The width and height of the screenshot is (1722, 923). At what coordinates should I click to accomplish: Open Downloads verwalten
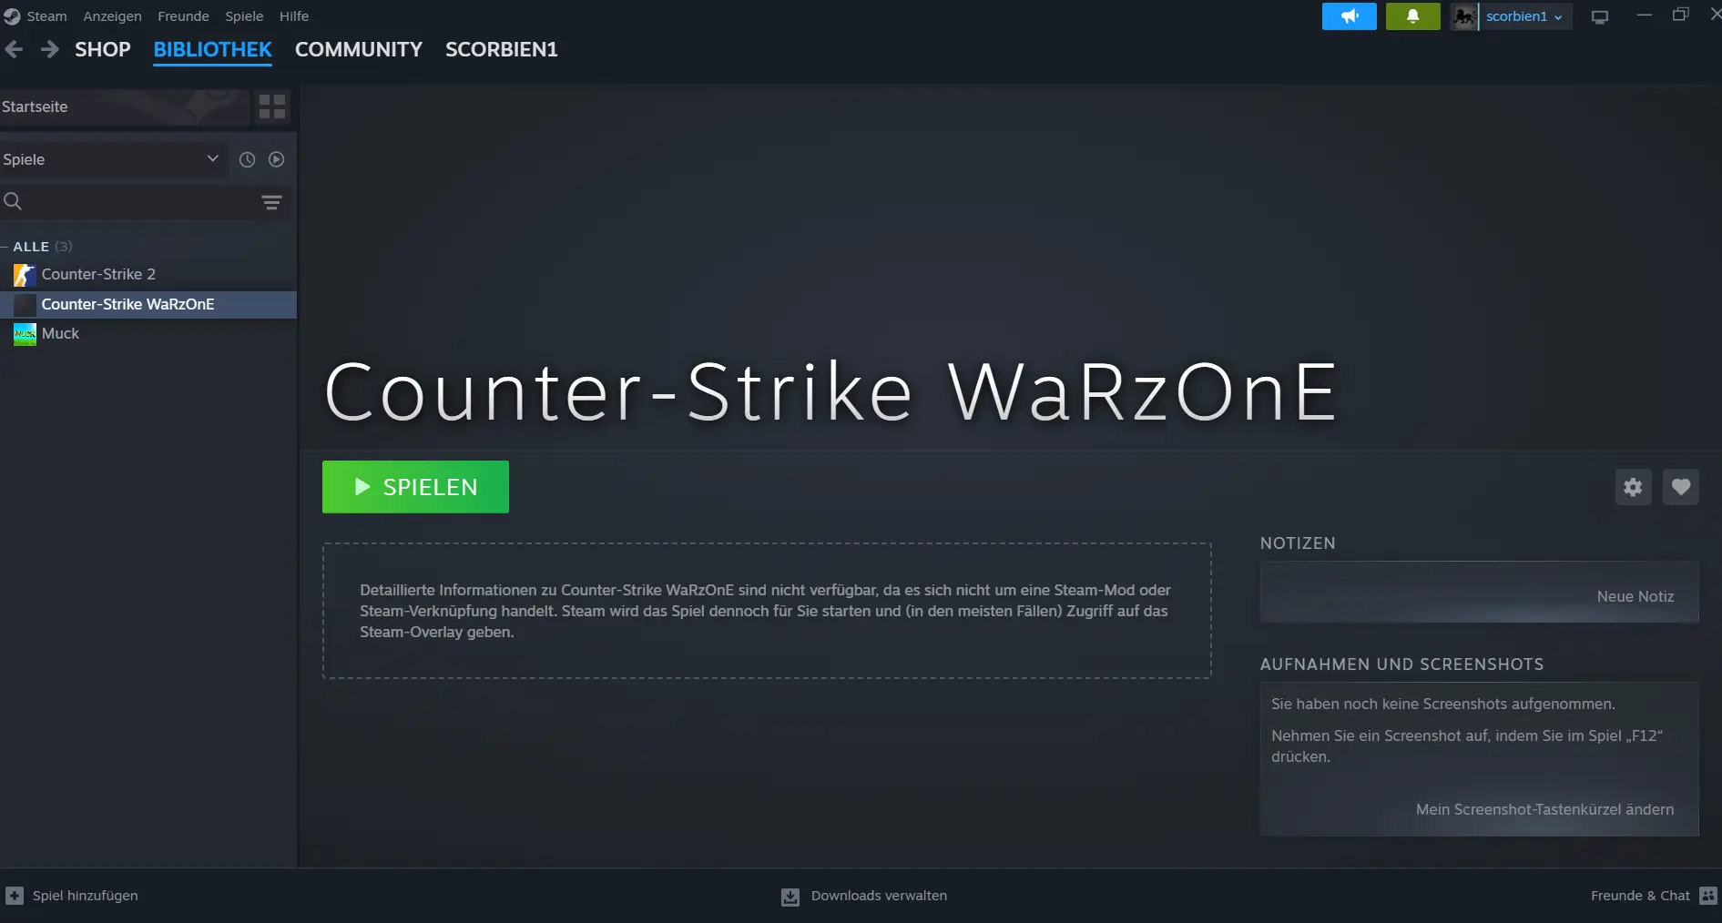tap(879, 896)
